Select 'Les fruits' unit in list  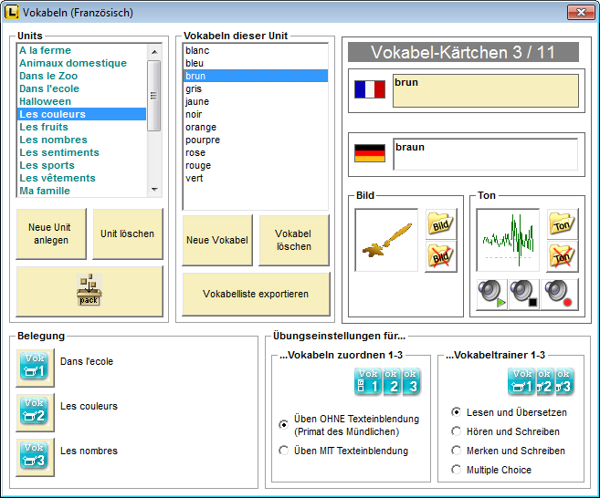(x=44, y=127)
